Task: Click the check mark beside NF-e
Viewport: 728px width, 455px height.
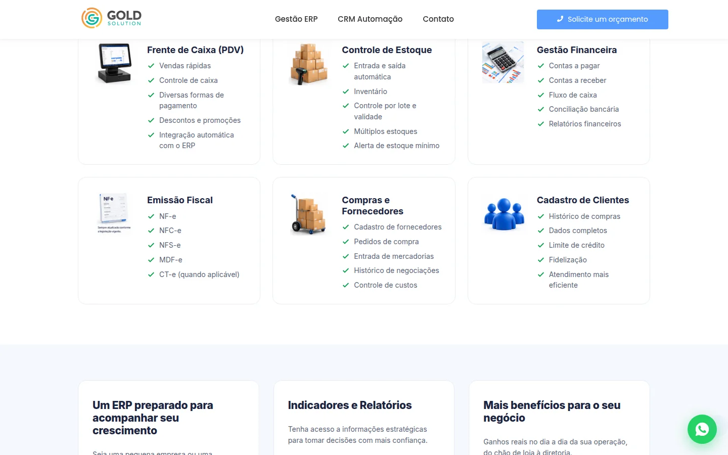Action: (x=151, y=216)
